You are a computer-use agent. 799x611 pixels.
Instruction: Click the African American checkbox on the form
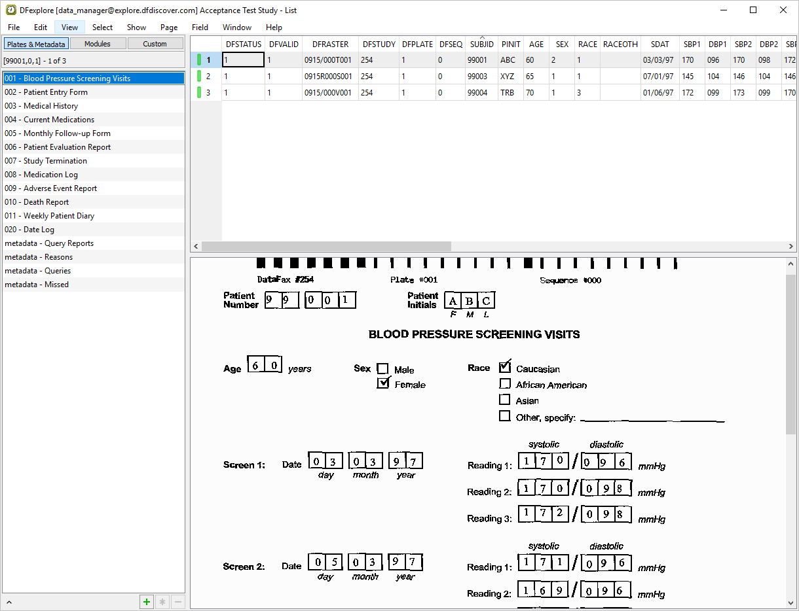tap(505, 384)
